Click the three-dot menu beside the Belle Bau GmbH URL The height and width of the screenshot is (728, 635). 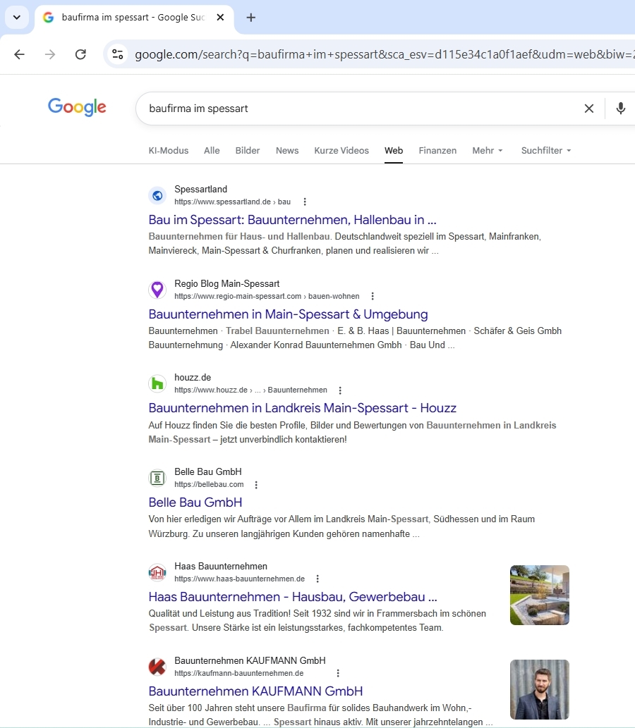pyautogui.click(x=256, y=485)
